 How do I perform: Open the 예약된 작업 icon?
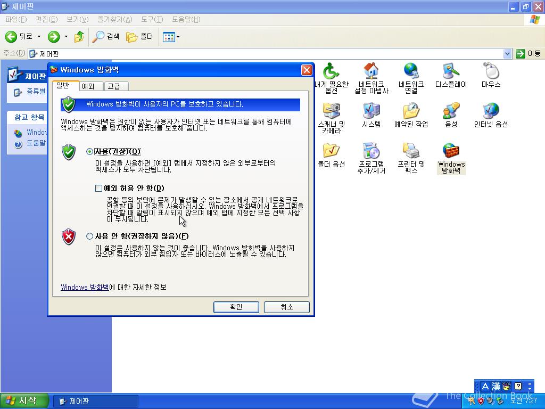pyautogui.click(x=411, y=115)
